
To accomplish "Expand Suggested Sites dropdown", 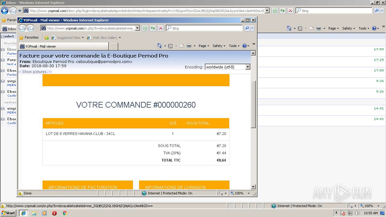I will coord(83,38).
